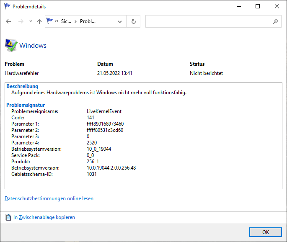The width and height of the screenshot is (287, 242).
Task: Maximize the Problemdetails window
Action: [258, 6]
